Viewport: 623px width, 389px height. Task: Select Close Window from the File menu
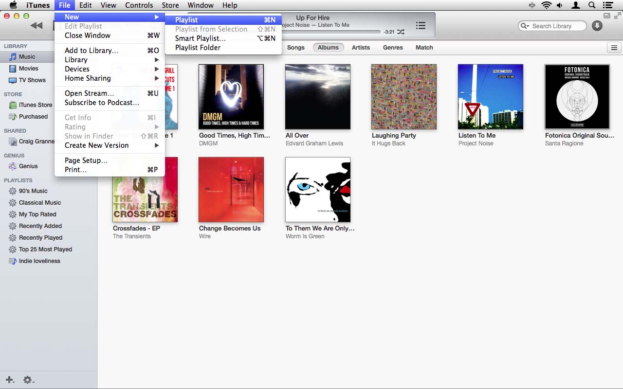110,35
